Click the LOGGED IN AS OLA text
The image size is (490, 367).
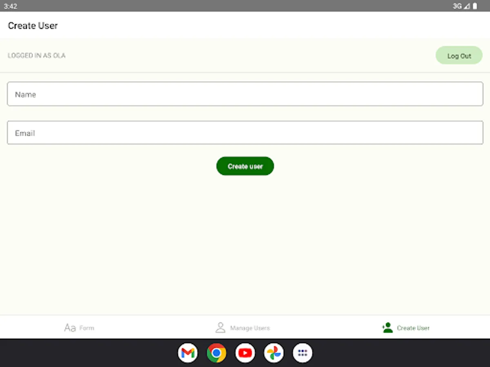36,55
